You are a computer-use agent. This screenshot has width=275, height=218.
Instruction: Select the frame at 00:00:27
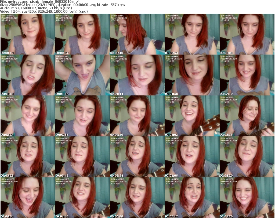[x=82, y=34]
